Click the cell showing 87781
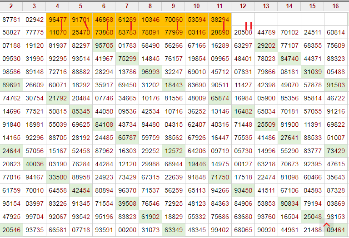Image resolution: width=349 pixels, height=238 pixels. click(11, 20)
